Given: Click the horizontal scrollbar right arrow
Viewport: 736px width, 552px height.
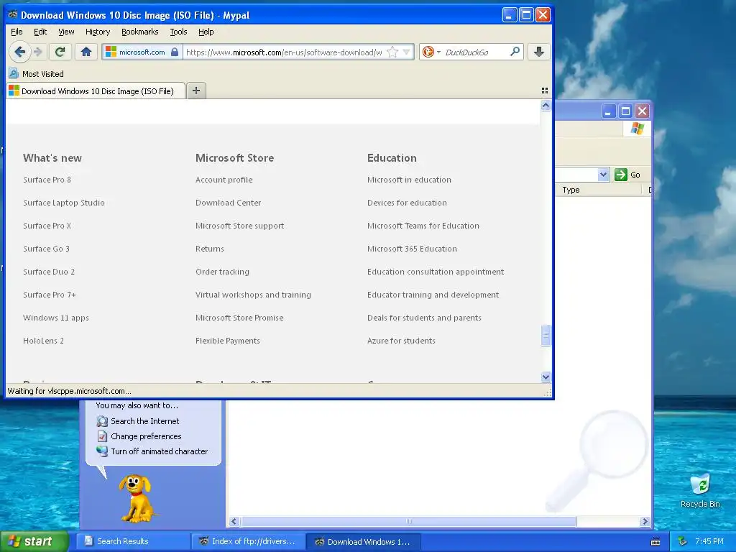Looking at the screenshot, I should tap(645, 522).
